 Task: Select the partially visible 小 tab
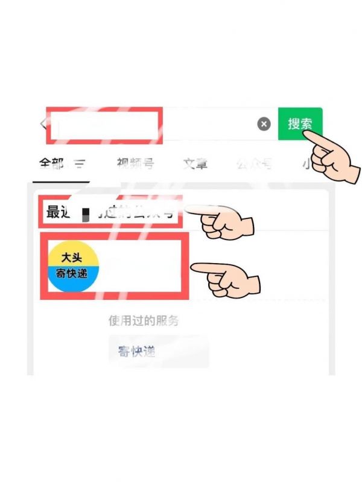307,164
